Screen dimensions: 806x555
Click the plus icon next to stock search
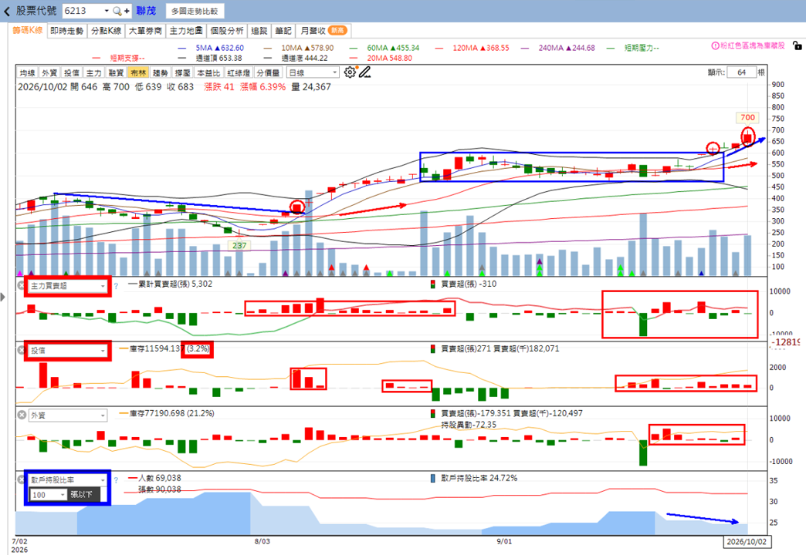pos(127,11)
